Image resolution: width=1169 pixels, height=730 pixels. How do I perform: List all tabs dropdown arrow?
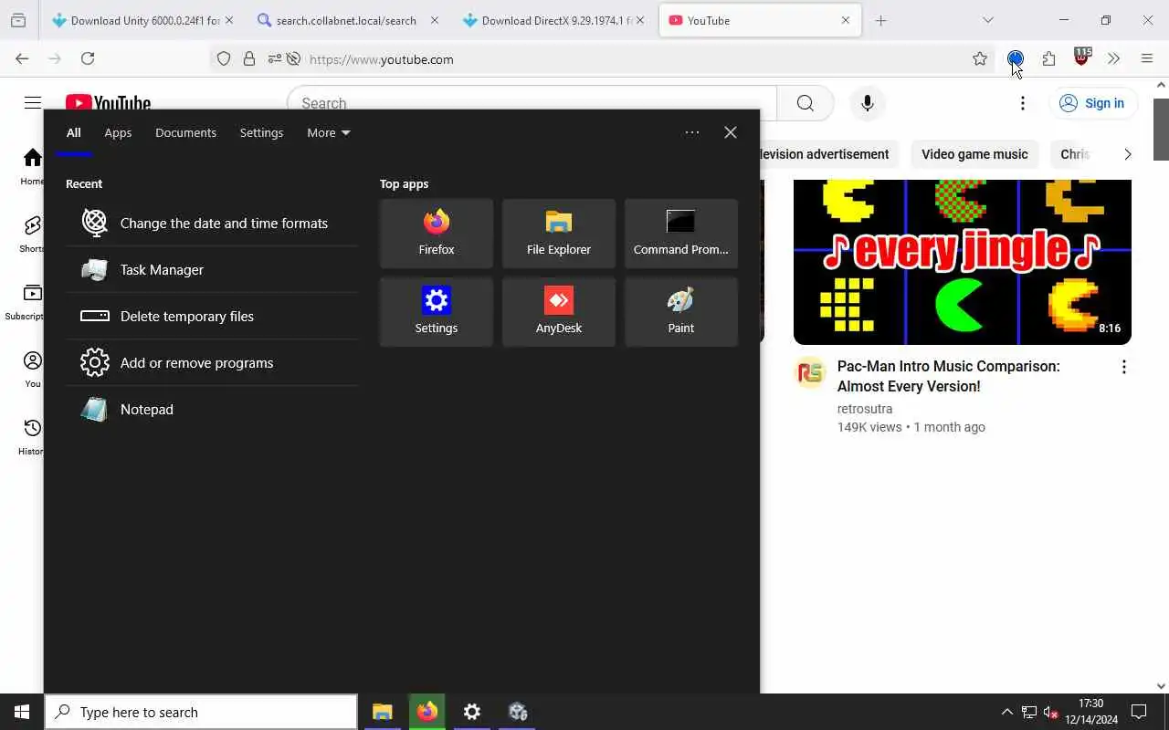point(987,20)
